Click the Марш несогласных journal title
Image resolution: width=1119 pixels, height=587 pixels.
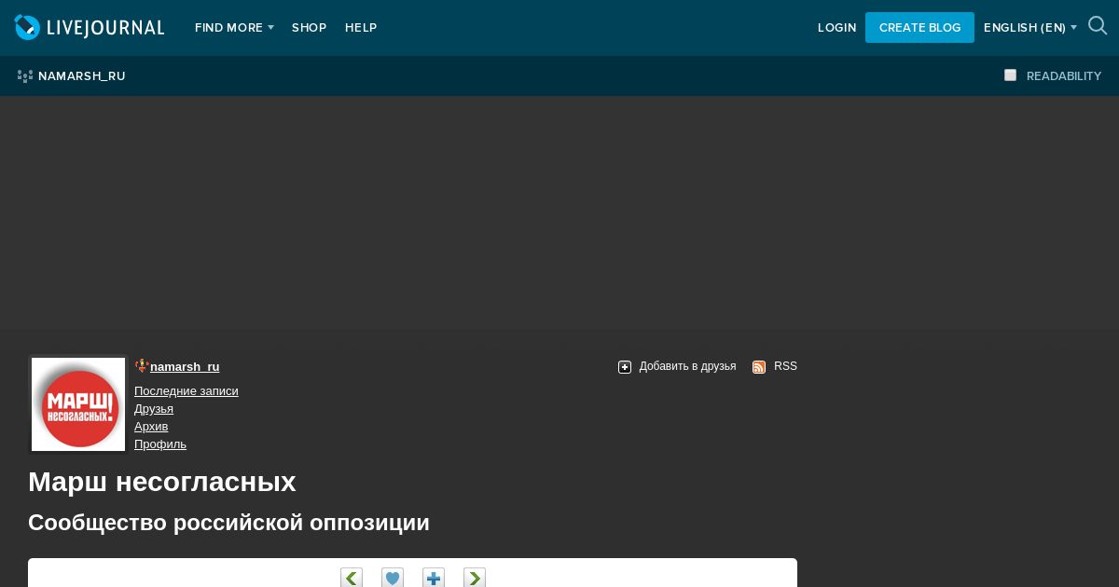[162, 482]
